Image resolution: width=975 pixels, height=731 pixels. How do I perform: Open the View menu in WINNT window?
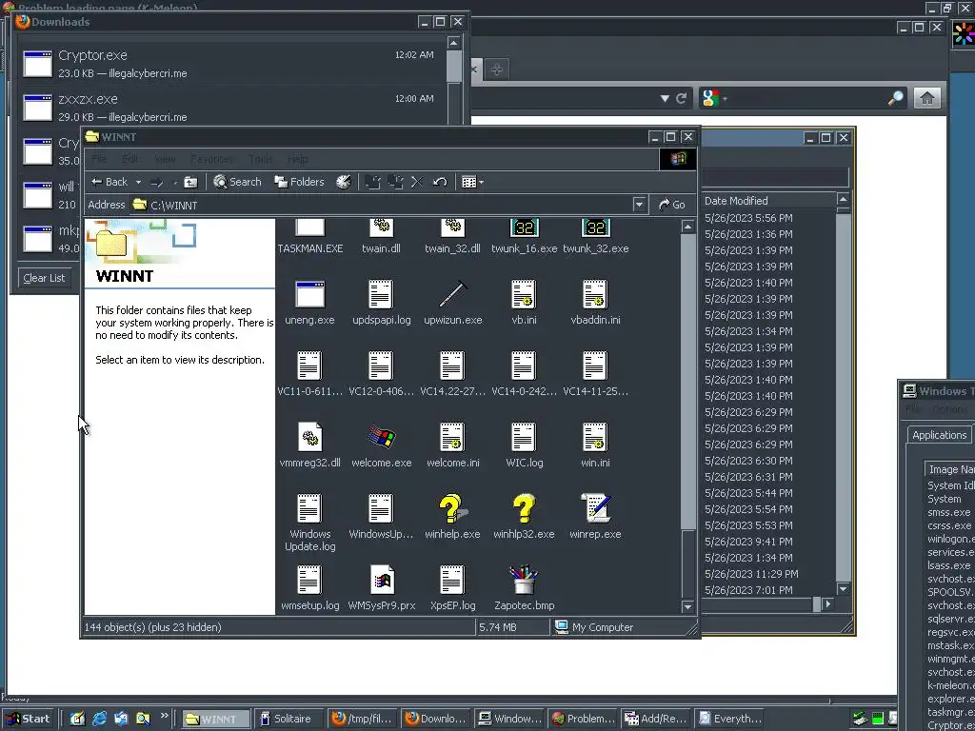(165, 159)
